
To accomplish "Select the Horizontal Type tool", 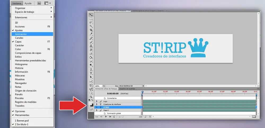I will click(91, 73).
